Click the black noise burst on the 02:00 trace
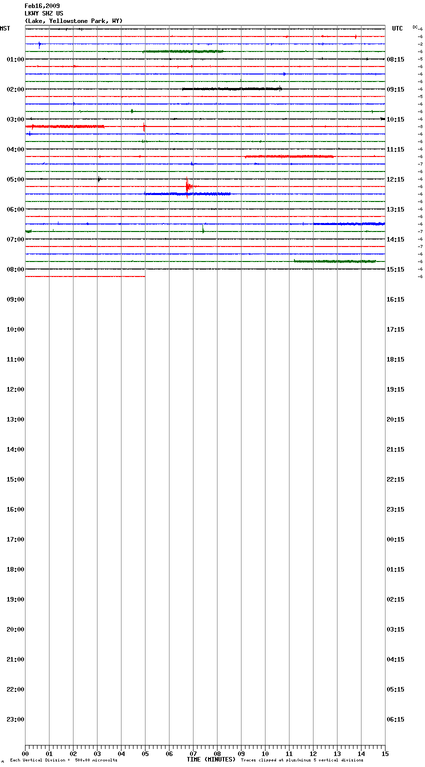Screen dimensions: 425x767 click(x=232, y=89)
